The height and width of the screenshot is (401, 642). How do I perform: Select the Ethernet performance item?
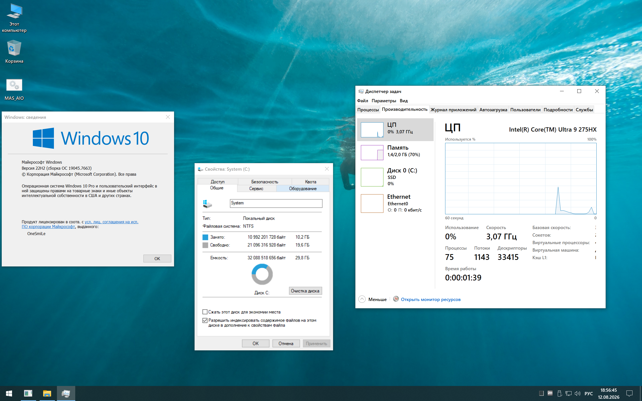(395, 203)
